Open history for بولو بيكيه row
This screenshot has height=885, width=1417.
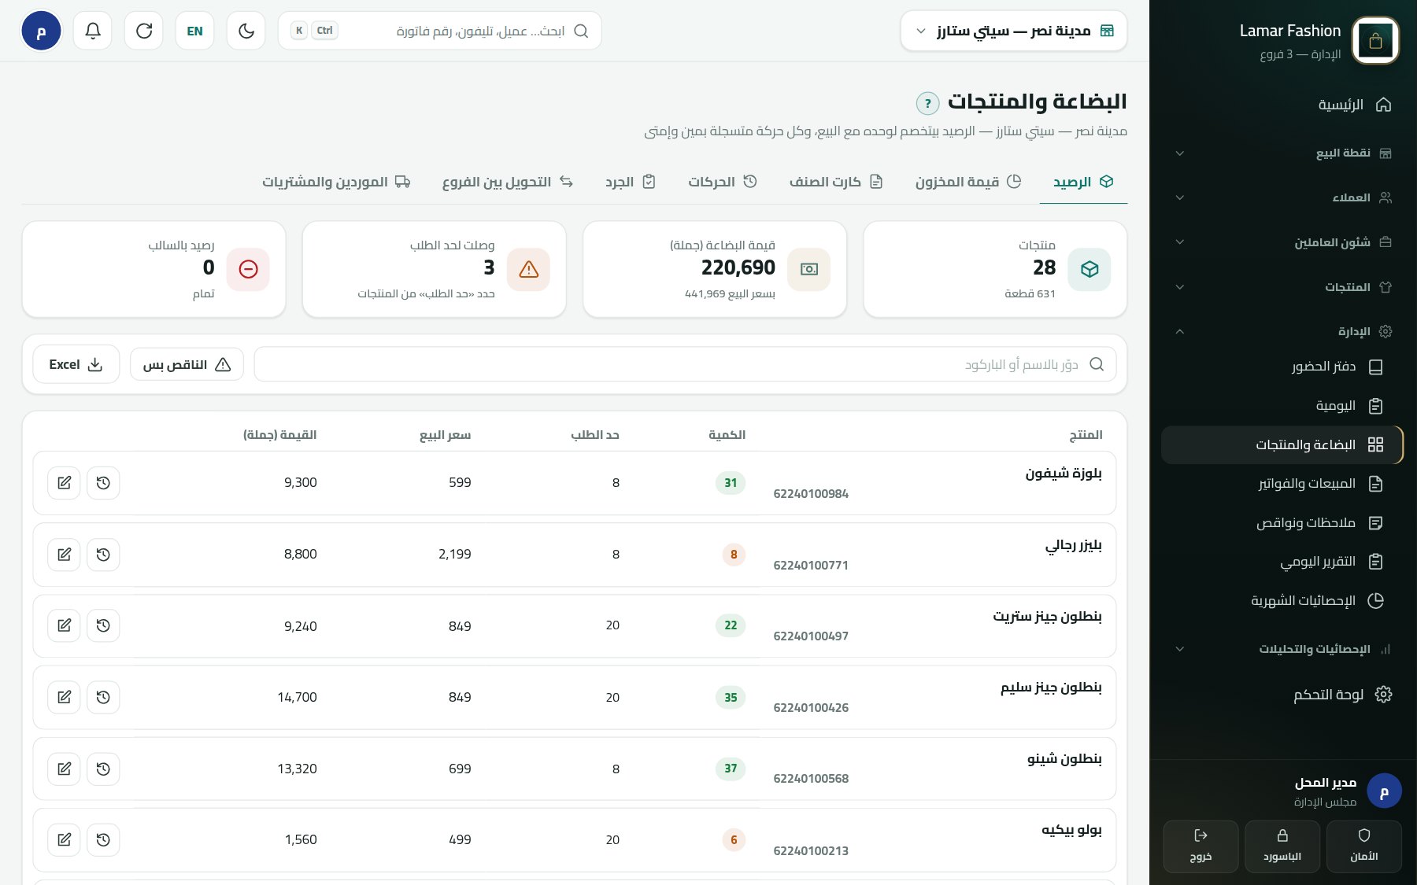[103, 840]
